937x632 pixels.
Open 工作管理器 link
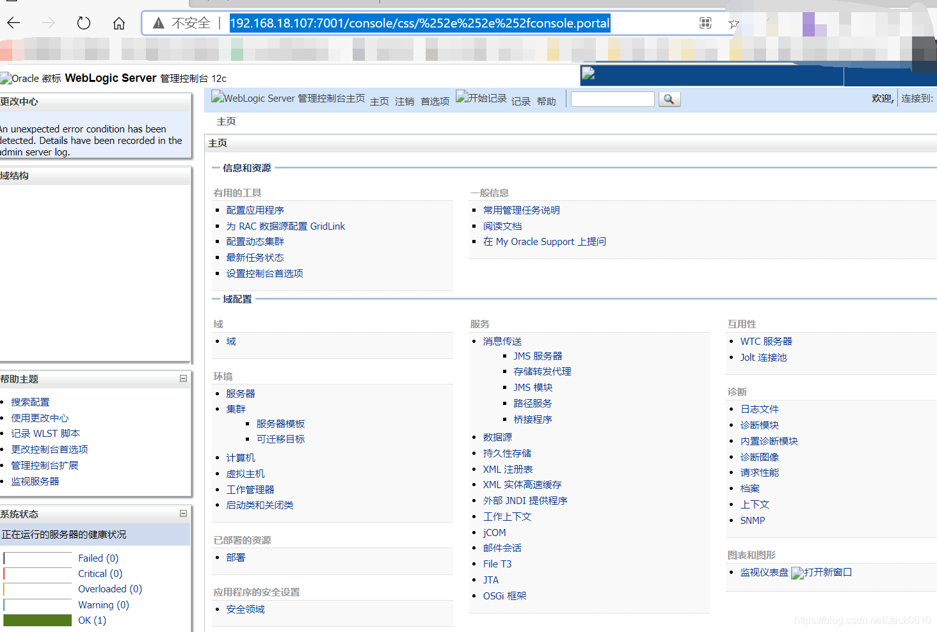250,489
